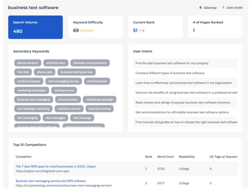Select the 'small business' keyword tag

[x=97, y=81]
